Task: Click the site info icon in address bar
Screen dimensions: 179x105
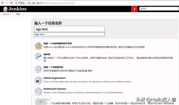Action: tap(16, 3)
